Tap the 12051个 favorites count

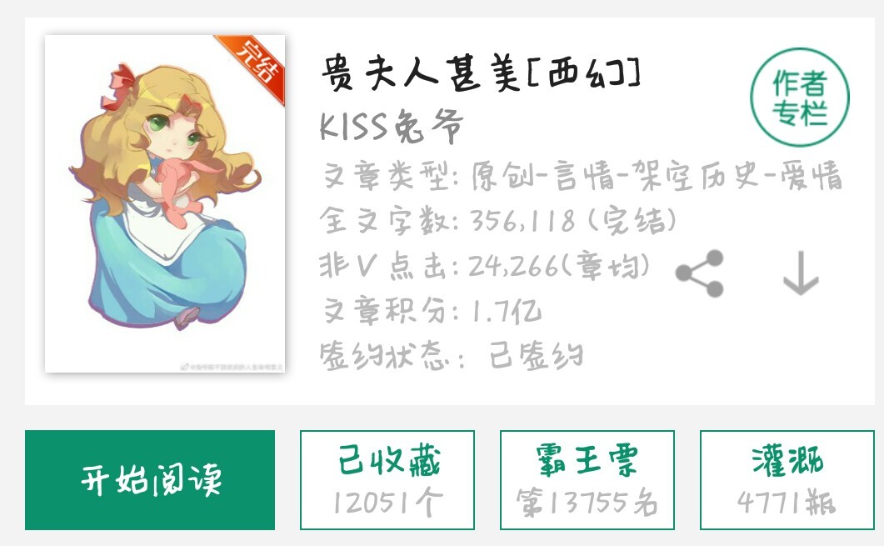387,502
